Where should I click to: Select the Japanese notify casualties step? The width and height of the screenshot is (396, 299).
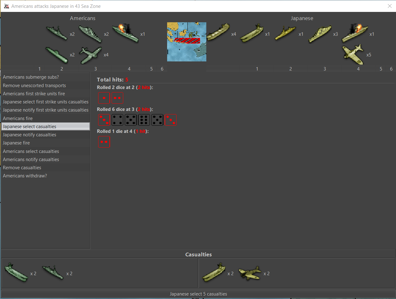[x=45, y=135]
